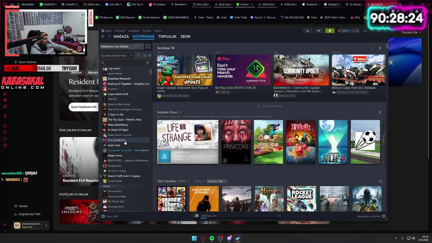Click Oyun Sayfasına Git in background window

[x=84, y=107]
